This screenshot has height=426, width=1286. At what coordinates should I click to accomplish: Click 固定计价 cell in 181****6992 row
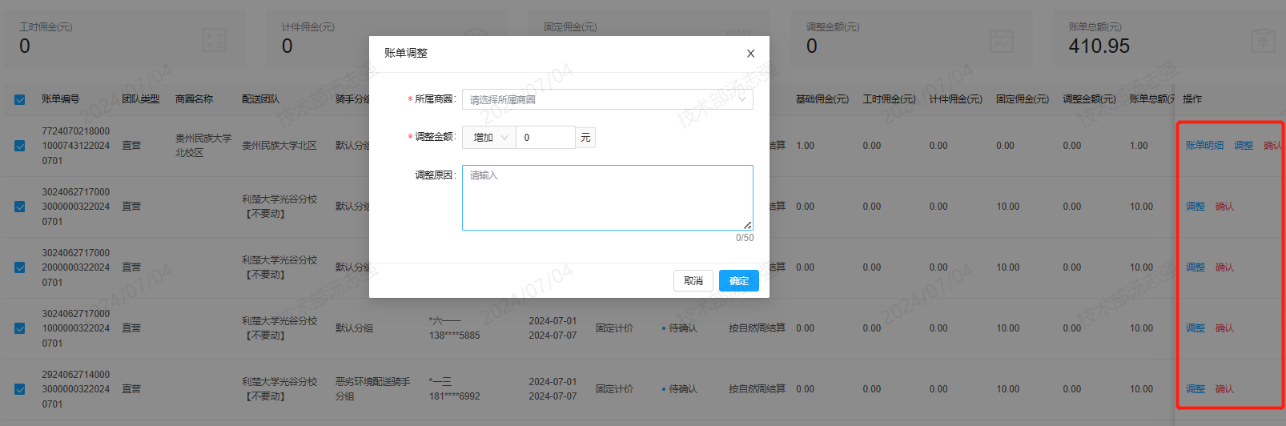(x=614, y=389)
